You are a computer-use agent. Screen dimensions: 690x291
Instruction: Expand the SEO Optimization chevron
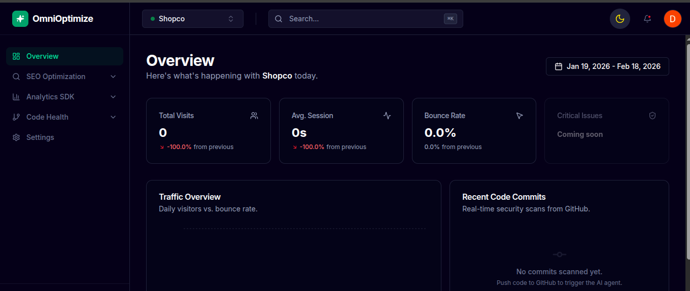point(113,77)
